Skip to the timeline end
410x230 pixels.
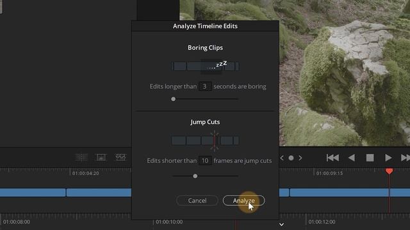[406, 158]
